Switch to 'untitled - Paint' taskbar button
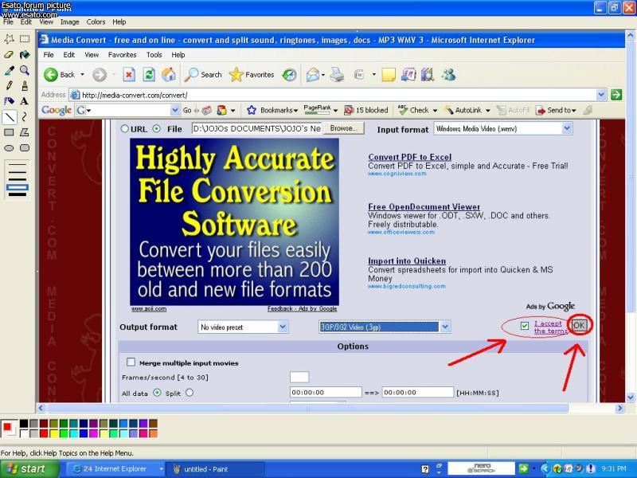 [x=216, y=469]
